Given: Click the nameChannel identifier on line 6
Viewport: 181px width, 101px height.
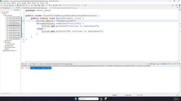Looking at the screenshot, I should [47, 24].
